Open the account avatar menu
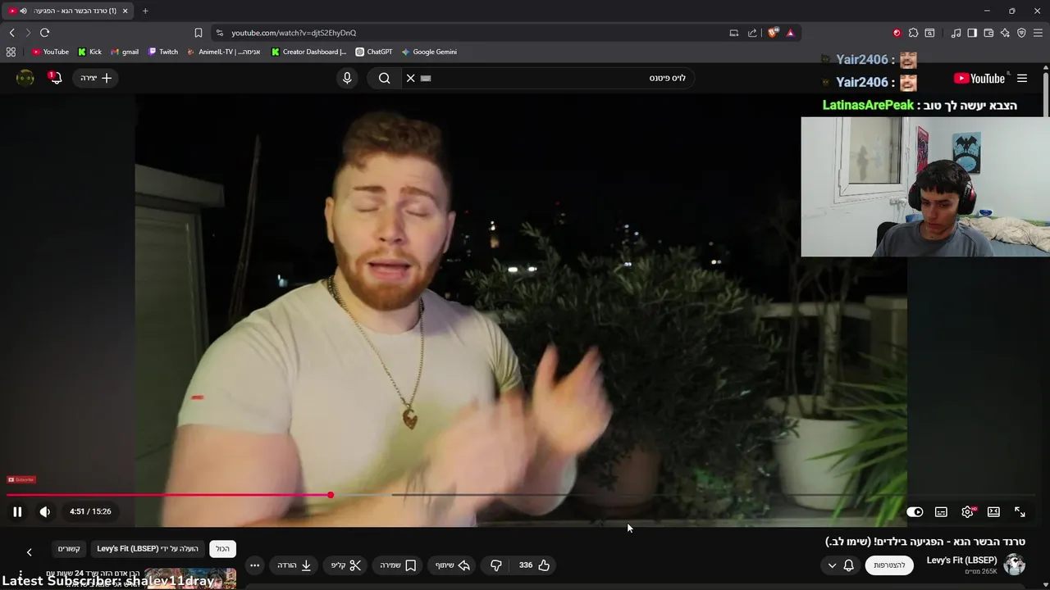The width and height of the screenshot is (1050, 590). [25, 78]
